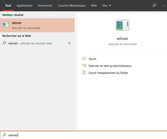Open the three-dots options menu
167x139 pixels.
pos(164,5)
